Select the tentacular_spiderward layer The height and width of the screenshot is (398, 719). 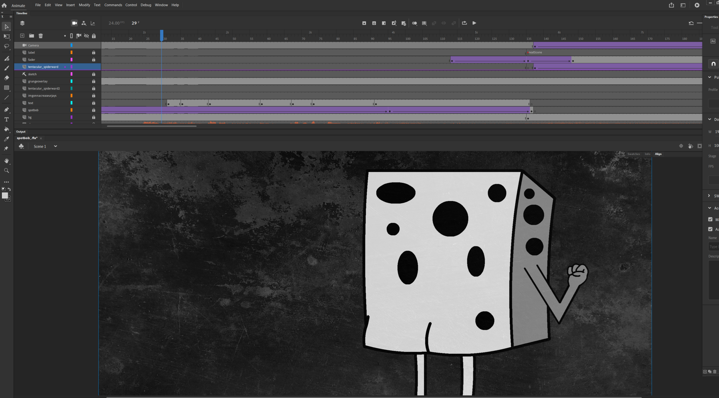[43, 67]
